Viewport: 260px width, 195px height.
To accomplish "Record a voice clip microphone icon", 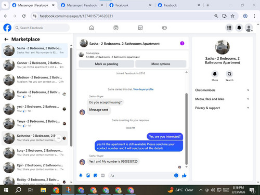I will coord(81,176).
